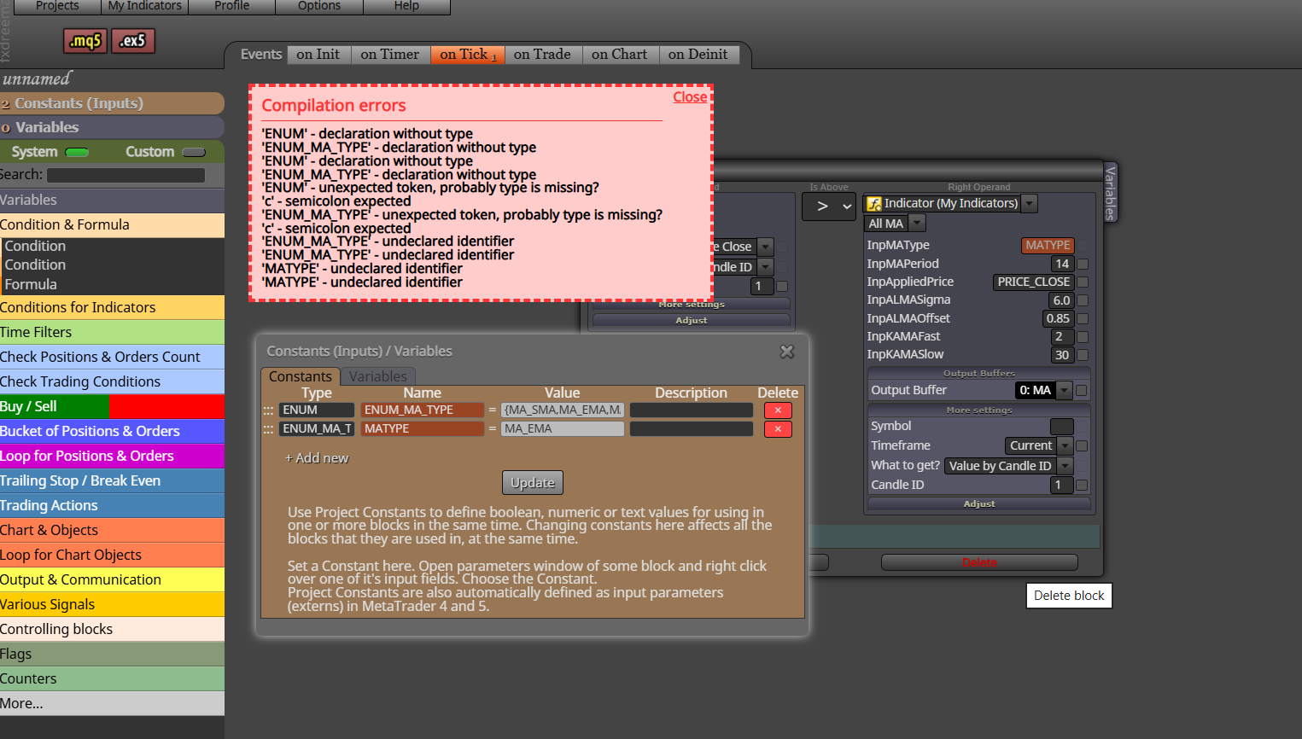Switch to the on Deinit event tab
The image size is (1302, 739).
[x=698, y=55]
